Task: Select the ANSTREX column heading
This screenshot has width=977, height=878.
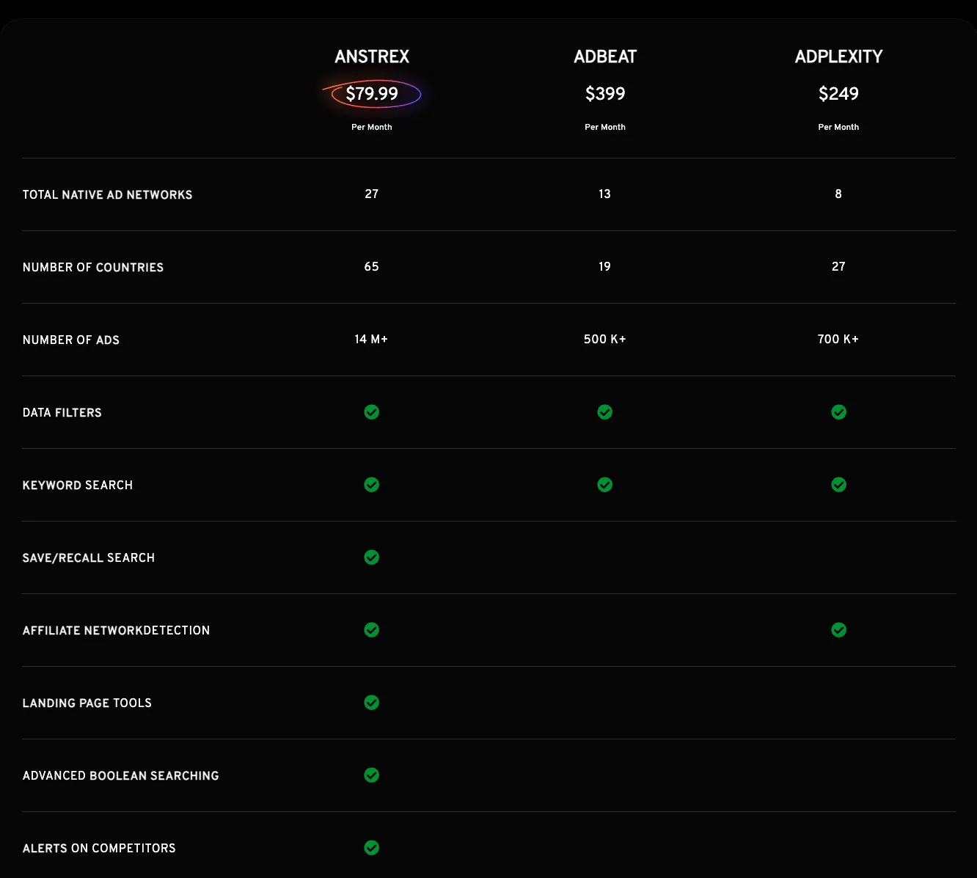Action: (x=372, y=56)
